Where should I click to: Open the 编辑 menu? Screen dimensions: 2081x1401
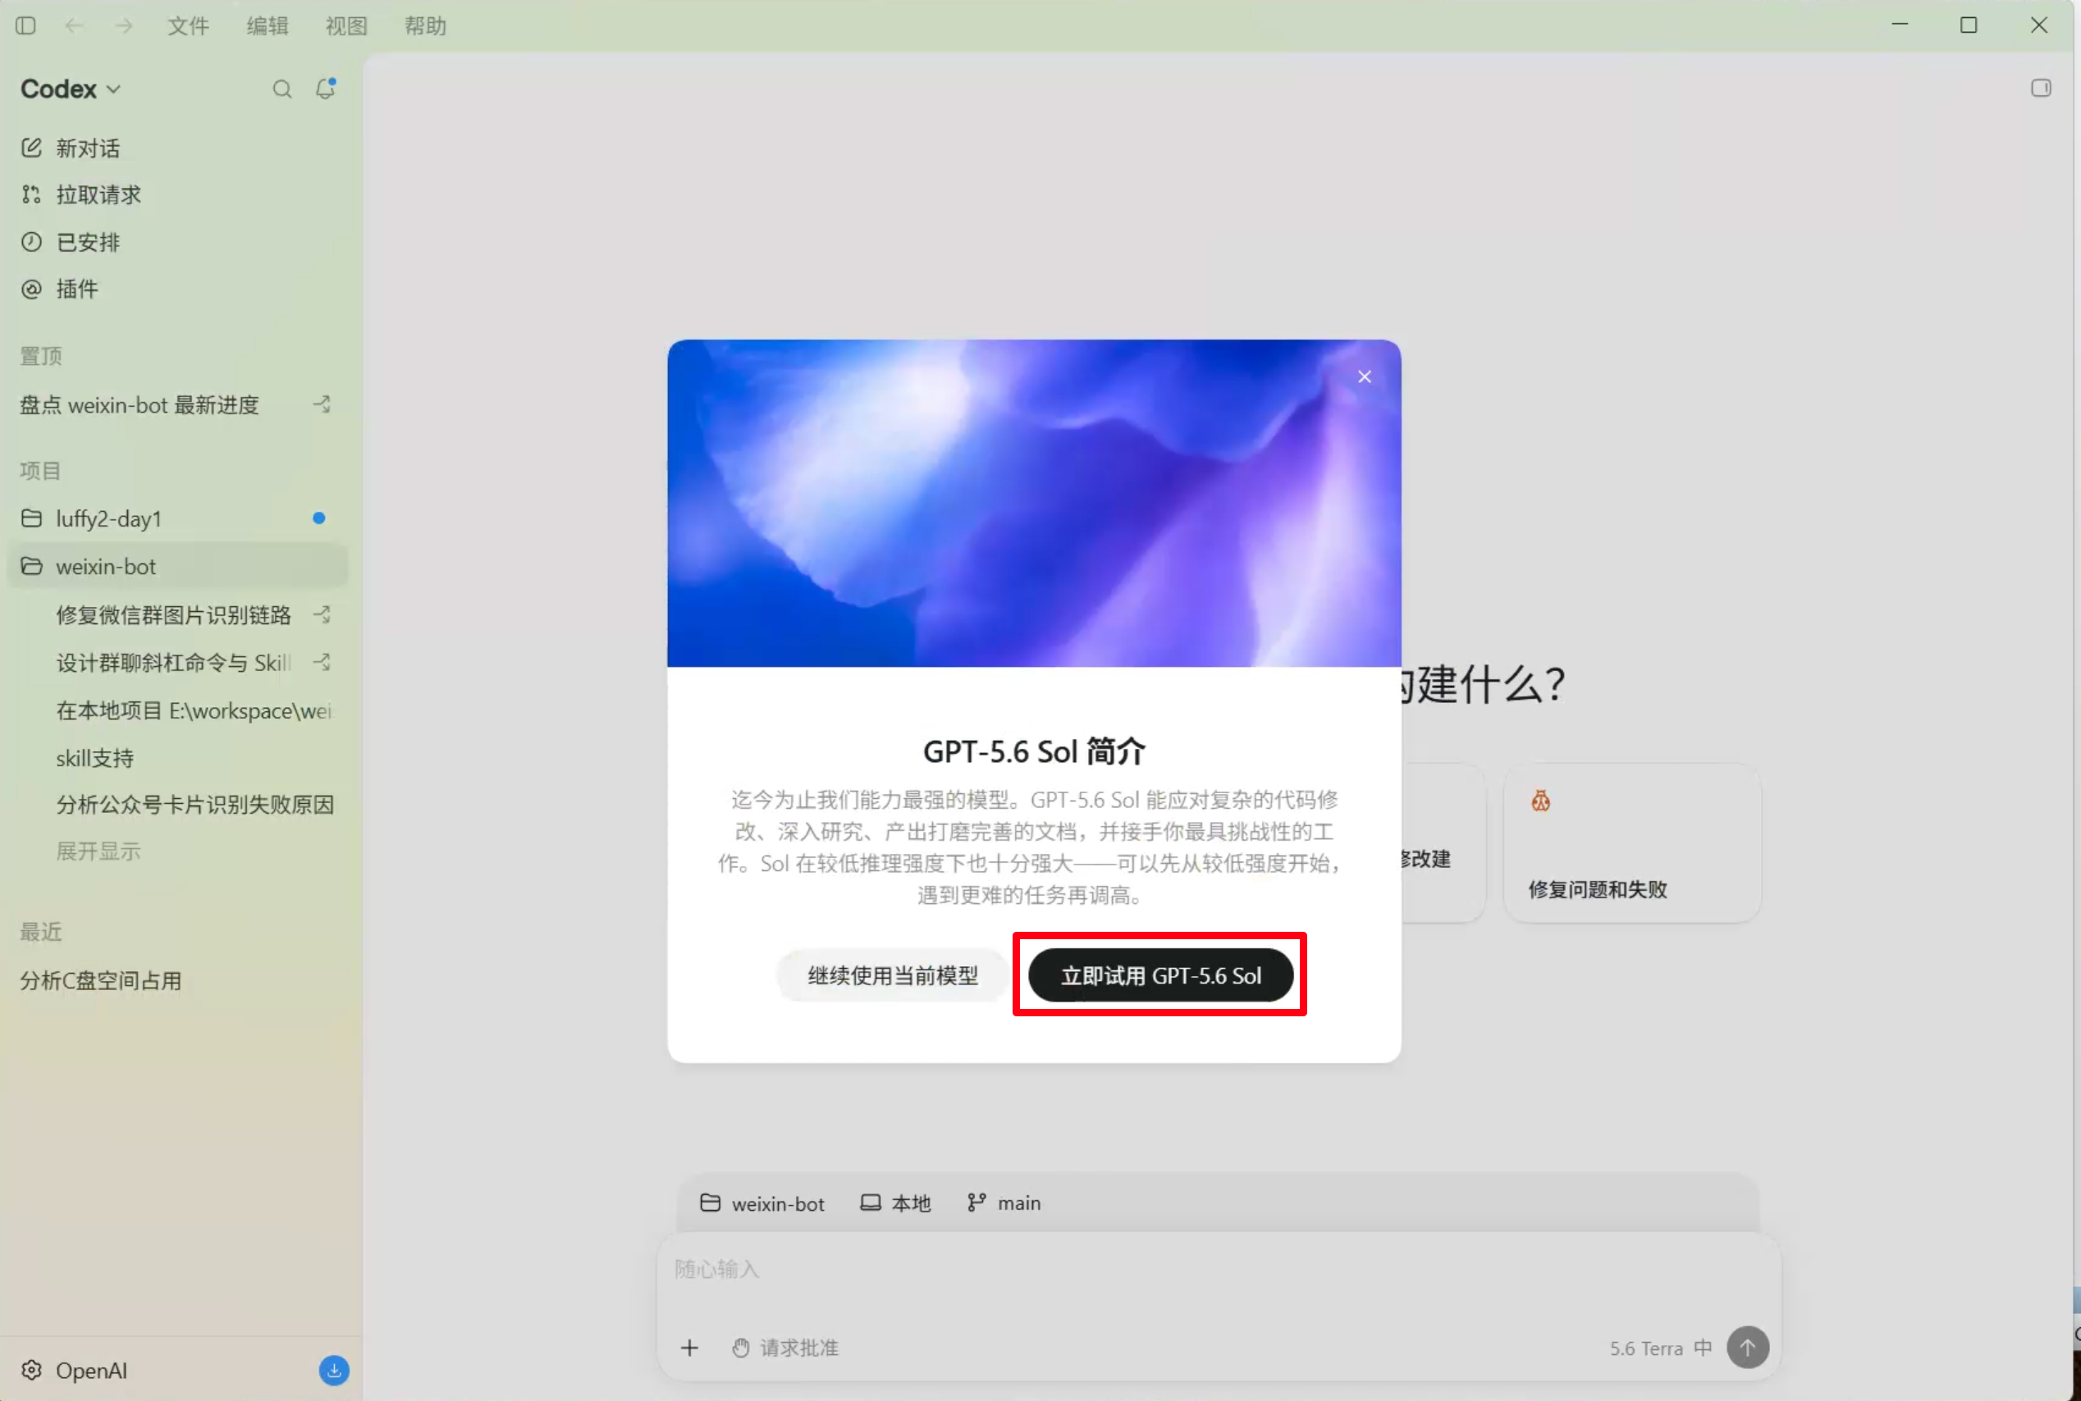coord(268,26)
